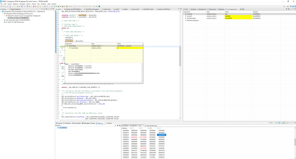Close the Live Expressions tab
This screenshot has width=296, height=159.
pos(238,9)
